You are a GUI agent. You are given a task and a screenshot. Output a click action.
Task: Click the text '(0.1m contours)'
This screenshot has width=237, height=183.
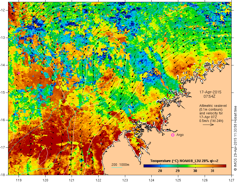point(211,110)
